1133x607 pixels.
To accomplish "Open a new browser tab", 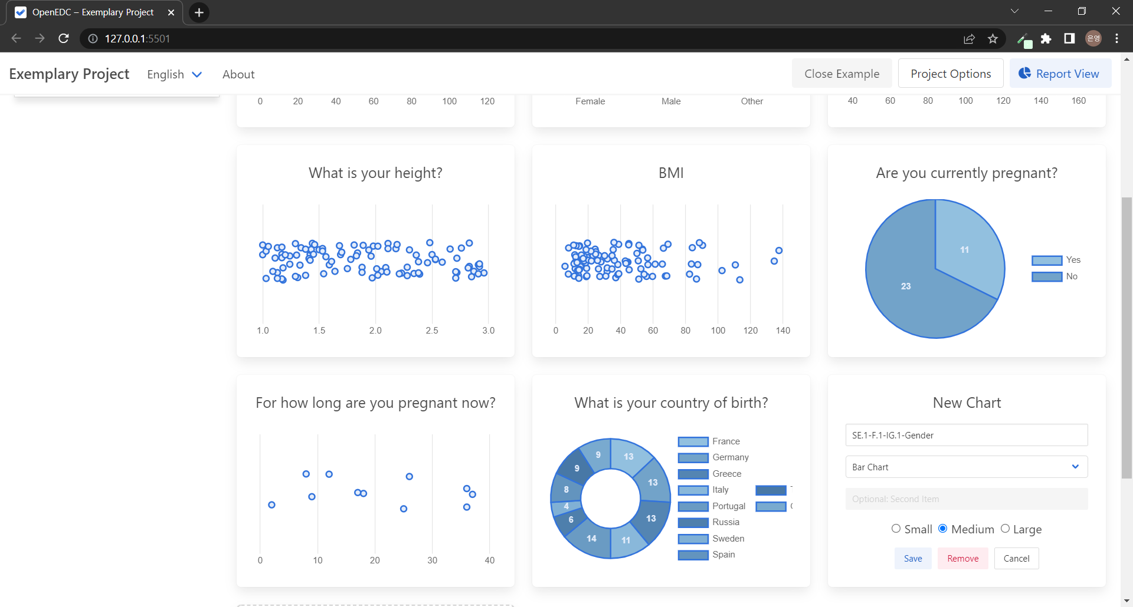I will 199,12.
